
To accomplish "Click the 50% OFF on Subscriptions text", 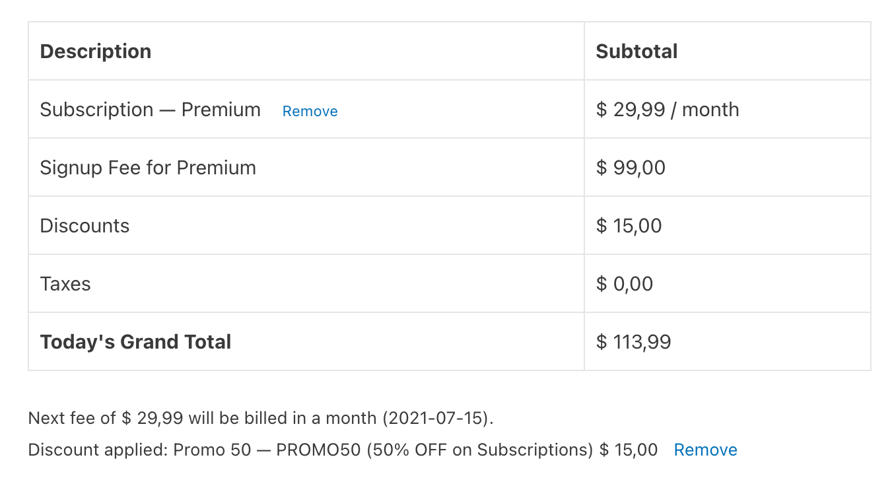I will coord(480,450).
